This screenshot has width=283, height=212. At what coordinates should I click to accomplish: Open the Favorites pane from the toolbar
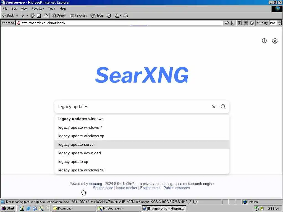click(x=78, y=15)
